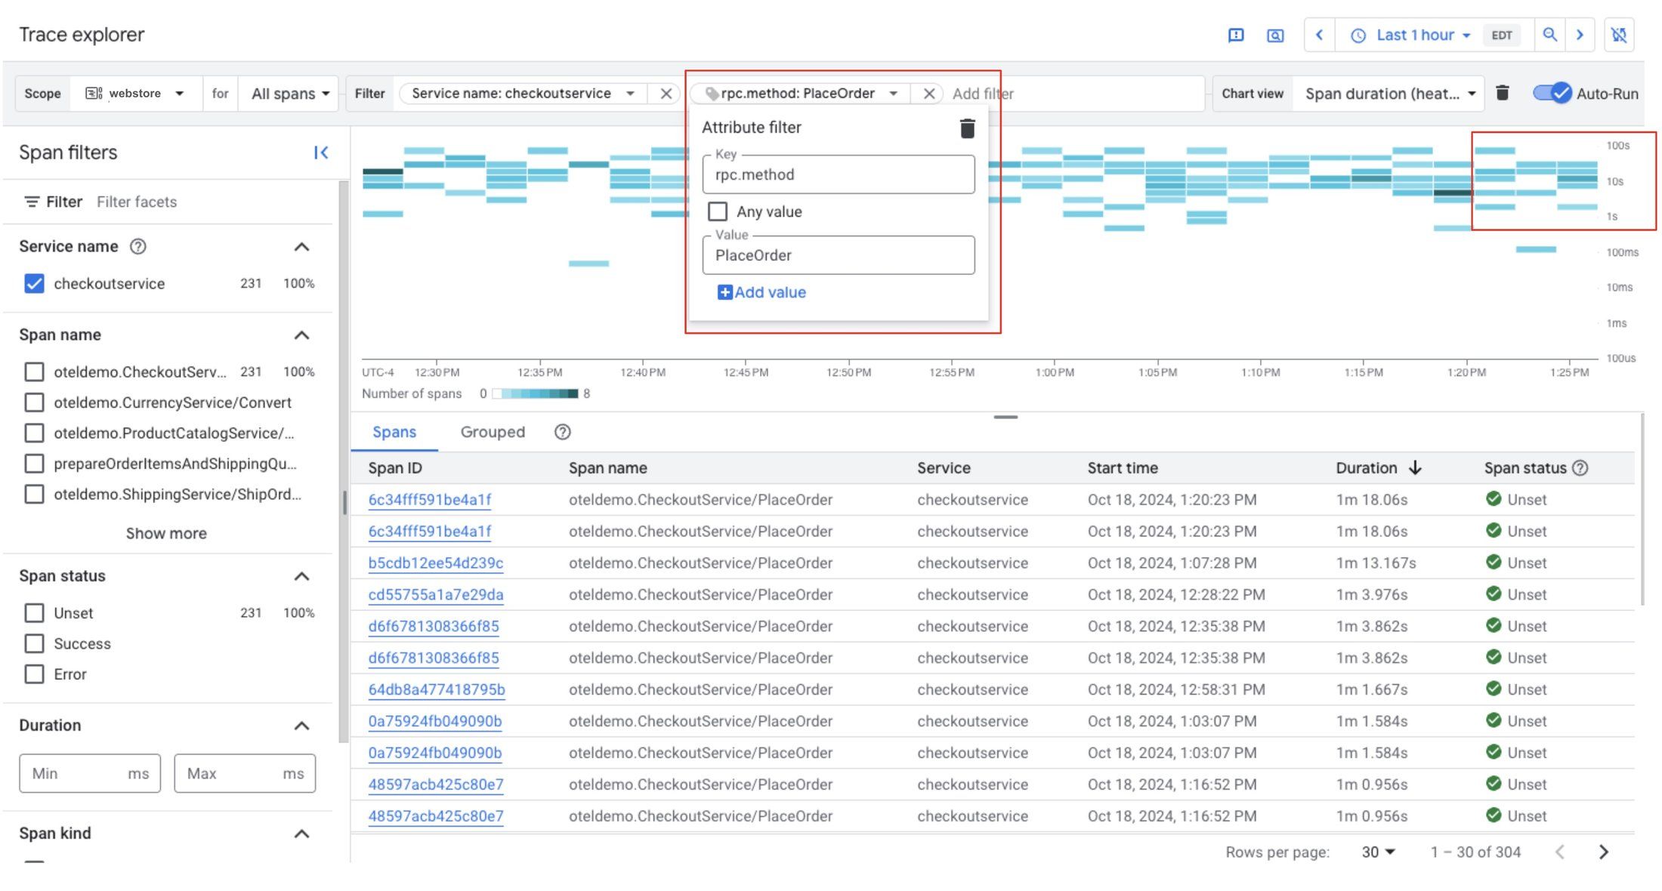Click the screenshot camera icon in top bar
The height and width of the screenshot is (891, 1662).
1275,35
